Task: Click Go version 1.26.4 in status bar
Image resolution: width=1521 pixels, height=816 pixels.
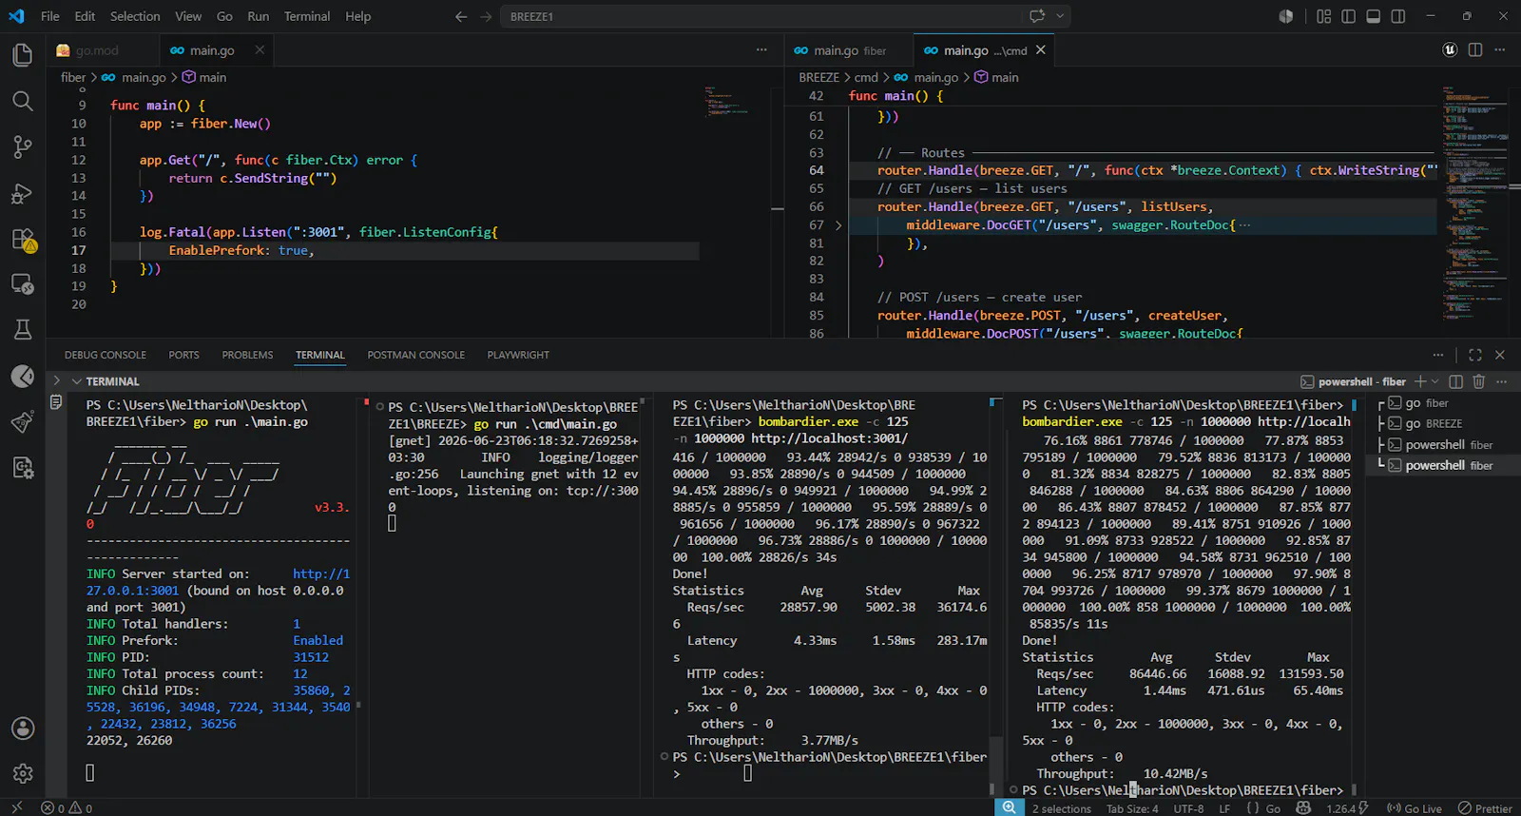Action: click(x=1347, y=808)
